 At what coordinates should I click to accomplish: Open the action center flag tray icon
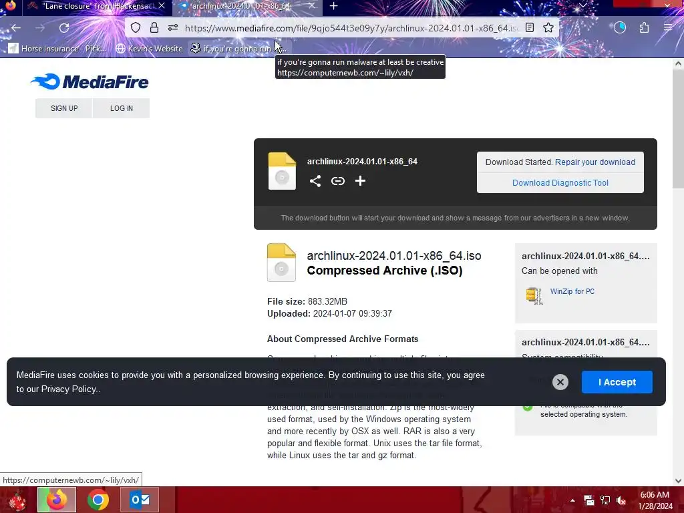click(x=589, y=500)
